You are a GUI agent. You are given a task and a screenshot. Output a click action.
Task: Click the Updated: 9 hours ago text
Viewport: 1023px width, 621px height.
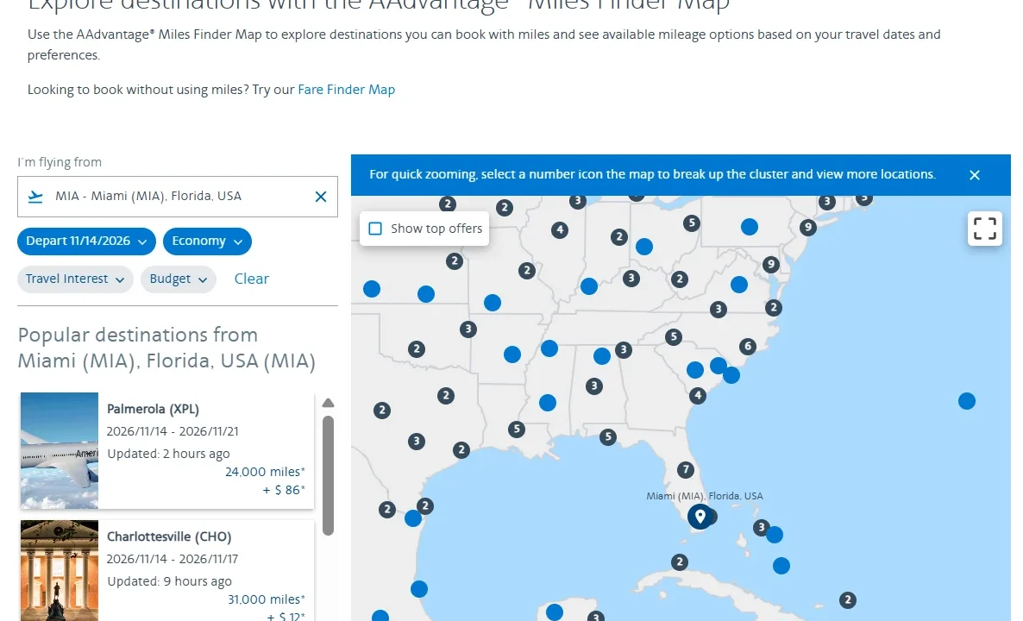coord(169,581)
